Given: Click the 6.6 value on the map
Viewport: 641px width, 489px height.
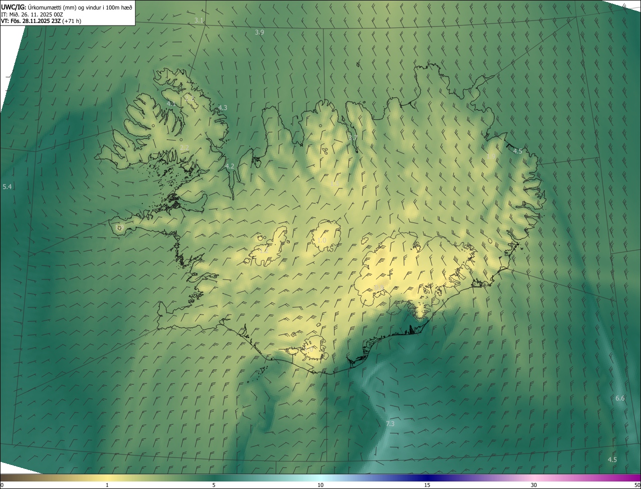Looking at the screenshot, I should pos(620,398).
